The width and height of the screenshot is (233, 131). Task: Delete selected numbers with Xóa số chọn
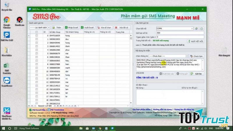(104, 27)
